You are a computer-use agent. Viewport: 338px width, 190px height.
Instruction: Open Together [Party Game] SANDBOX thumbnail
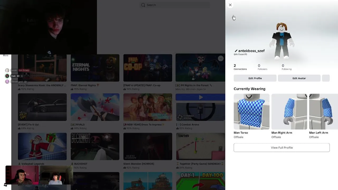click(x=200, y=146)
